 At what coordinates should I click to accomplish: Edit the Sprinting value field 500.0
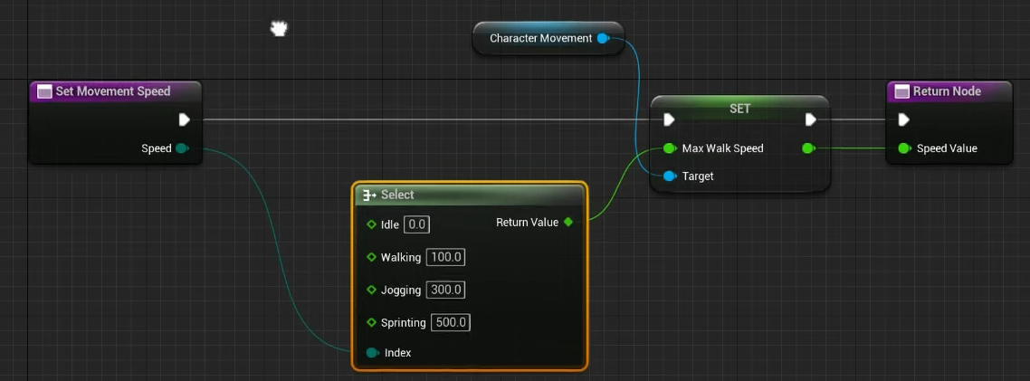coord(451,322)
